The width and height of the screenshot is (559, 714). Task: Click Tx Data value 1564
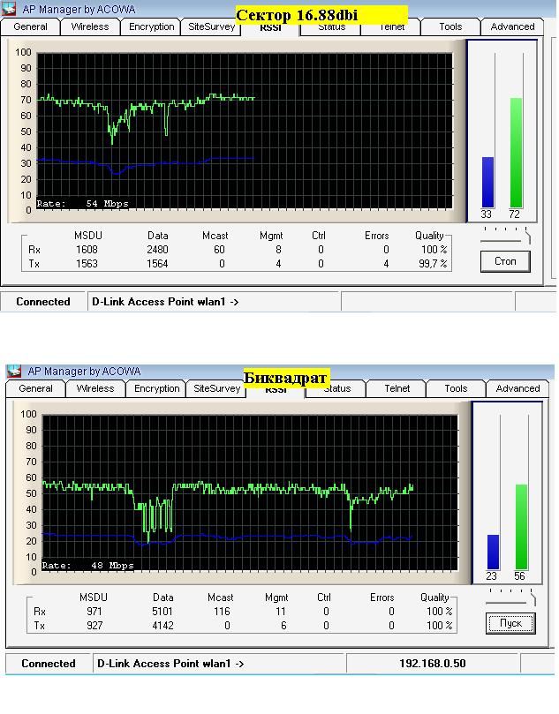[157, 264]
